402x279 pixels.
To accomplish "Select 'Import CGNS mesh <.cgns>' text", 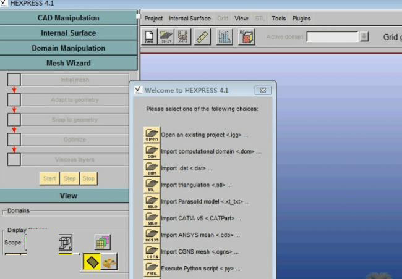I will (x=200, y=252).
